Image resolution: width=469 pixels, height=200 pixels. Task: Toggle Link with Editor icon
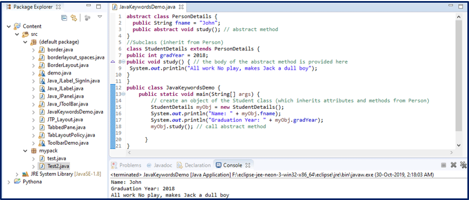click(x=74, y=18)
